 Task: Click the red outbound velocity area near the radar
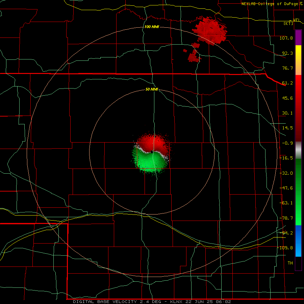coord(152,143)
